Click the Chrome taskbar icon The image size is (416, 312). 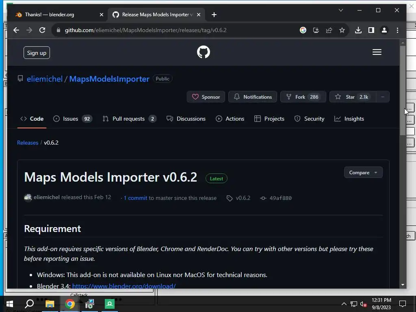tap(69, 304)
